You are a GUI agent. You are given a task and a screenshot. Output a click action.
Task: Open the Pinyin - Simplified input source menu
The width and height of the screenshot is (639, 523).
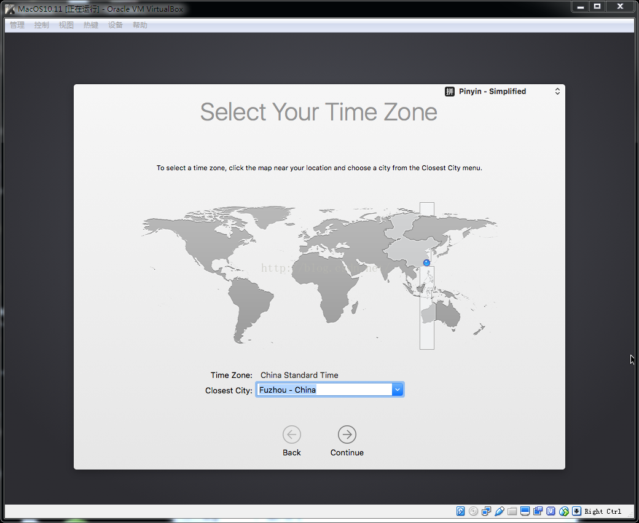tap(503, 92)
